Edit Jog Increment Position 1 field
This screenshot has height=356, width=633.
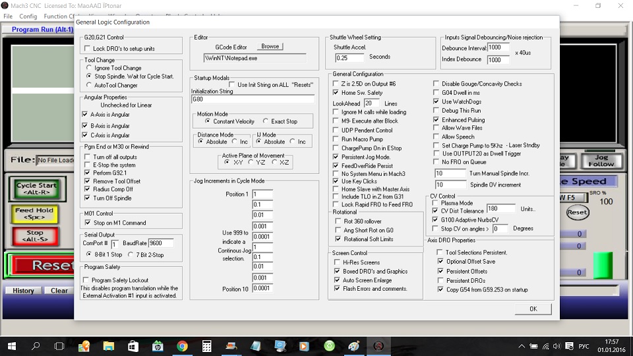(262, 194)
